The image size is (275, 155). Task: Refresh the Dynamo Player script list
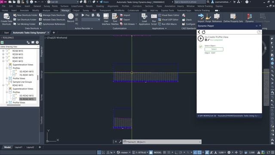(204, 32)
